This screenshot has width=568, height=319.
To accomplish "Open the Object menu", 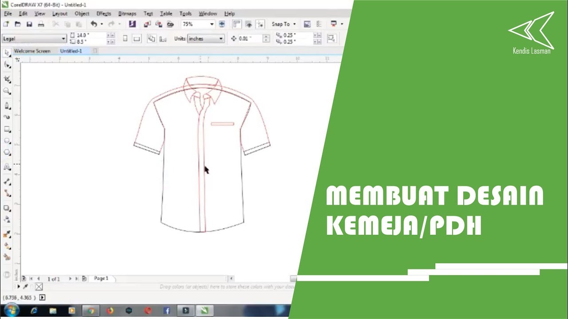I will pyautogui.click(x=82, y=13).
